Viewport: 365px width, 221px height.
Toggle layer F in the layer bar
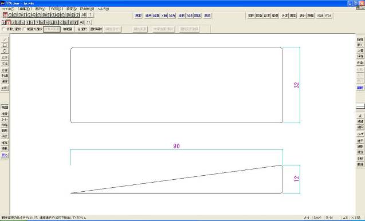point(76,22)
